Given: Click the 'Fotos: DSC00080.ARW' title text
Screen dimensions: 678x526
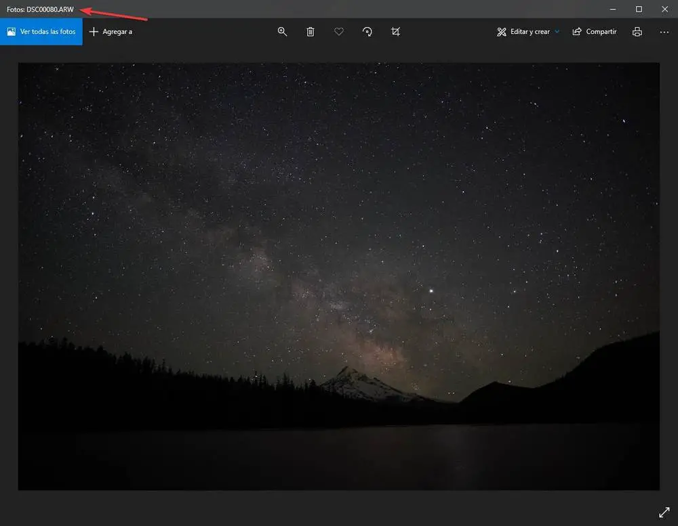Looking at the screenshot, I should [40, 9].
